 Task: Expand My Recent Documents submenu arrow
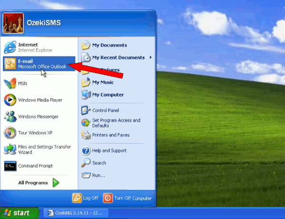point(151,57)
